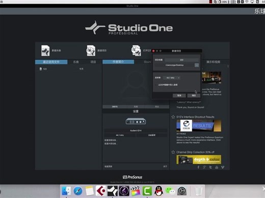Select the Artist Profile tab
Viewport: 265px width, 198px height.
tap(118, 62)
